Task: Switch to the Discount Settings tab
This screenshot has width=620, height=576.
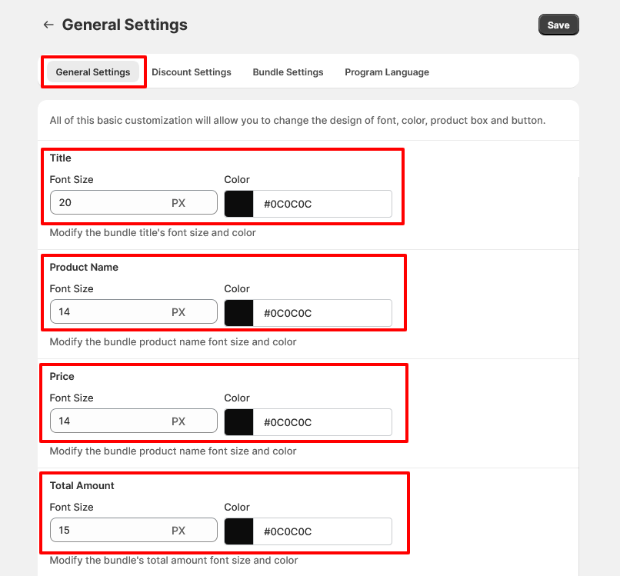Action: 192,72
